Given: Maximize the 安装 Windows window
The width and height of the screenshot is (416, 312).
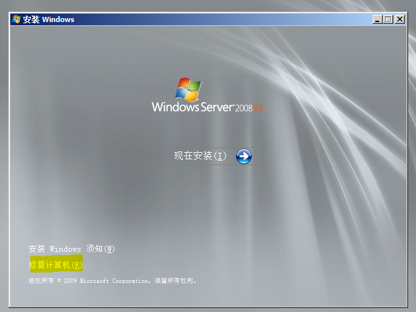Looking at the screenshot, I should coord(388,19).
